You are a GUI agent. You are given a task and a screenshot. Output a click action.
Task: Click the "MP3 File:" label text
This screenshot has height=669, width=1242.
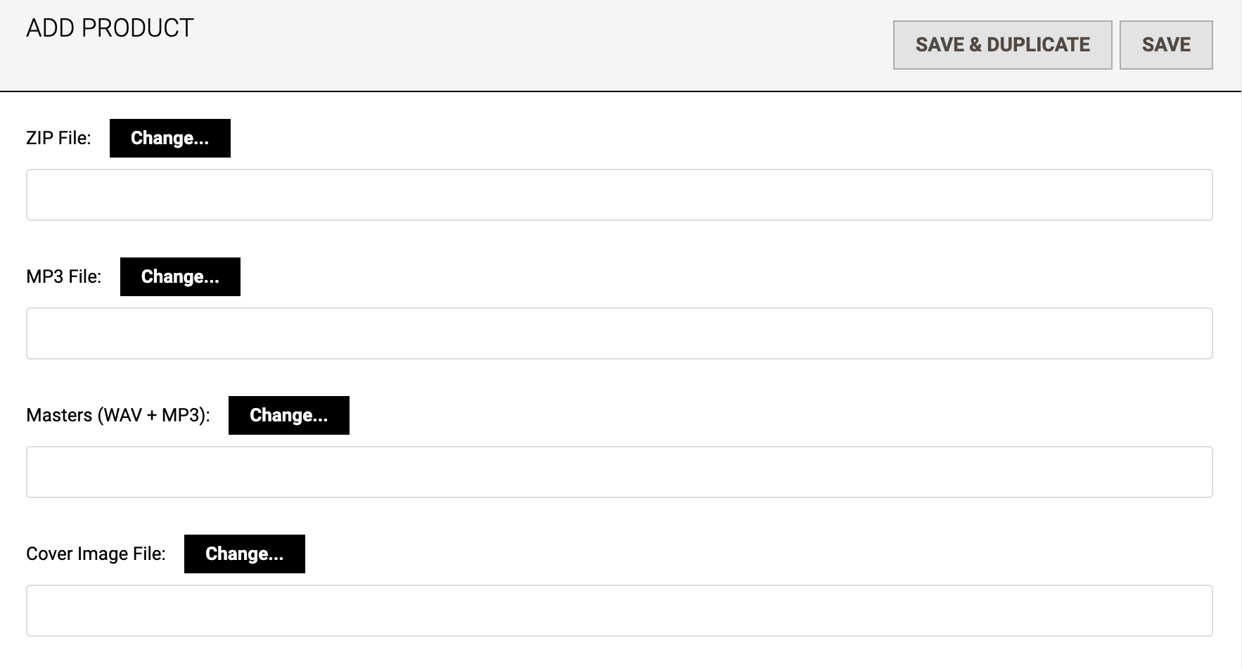click(63, 276)
